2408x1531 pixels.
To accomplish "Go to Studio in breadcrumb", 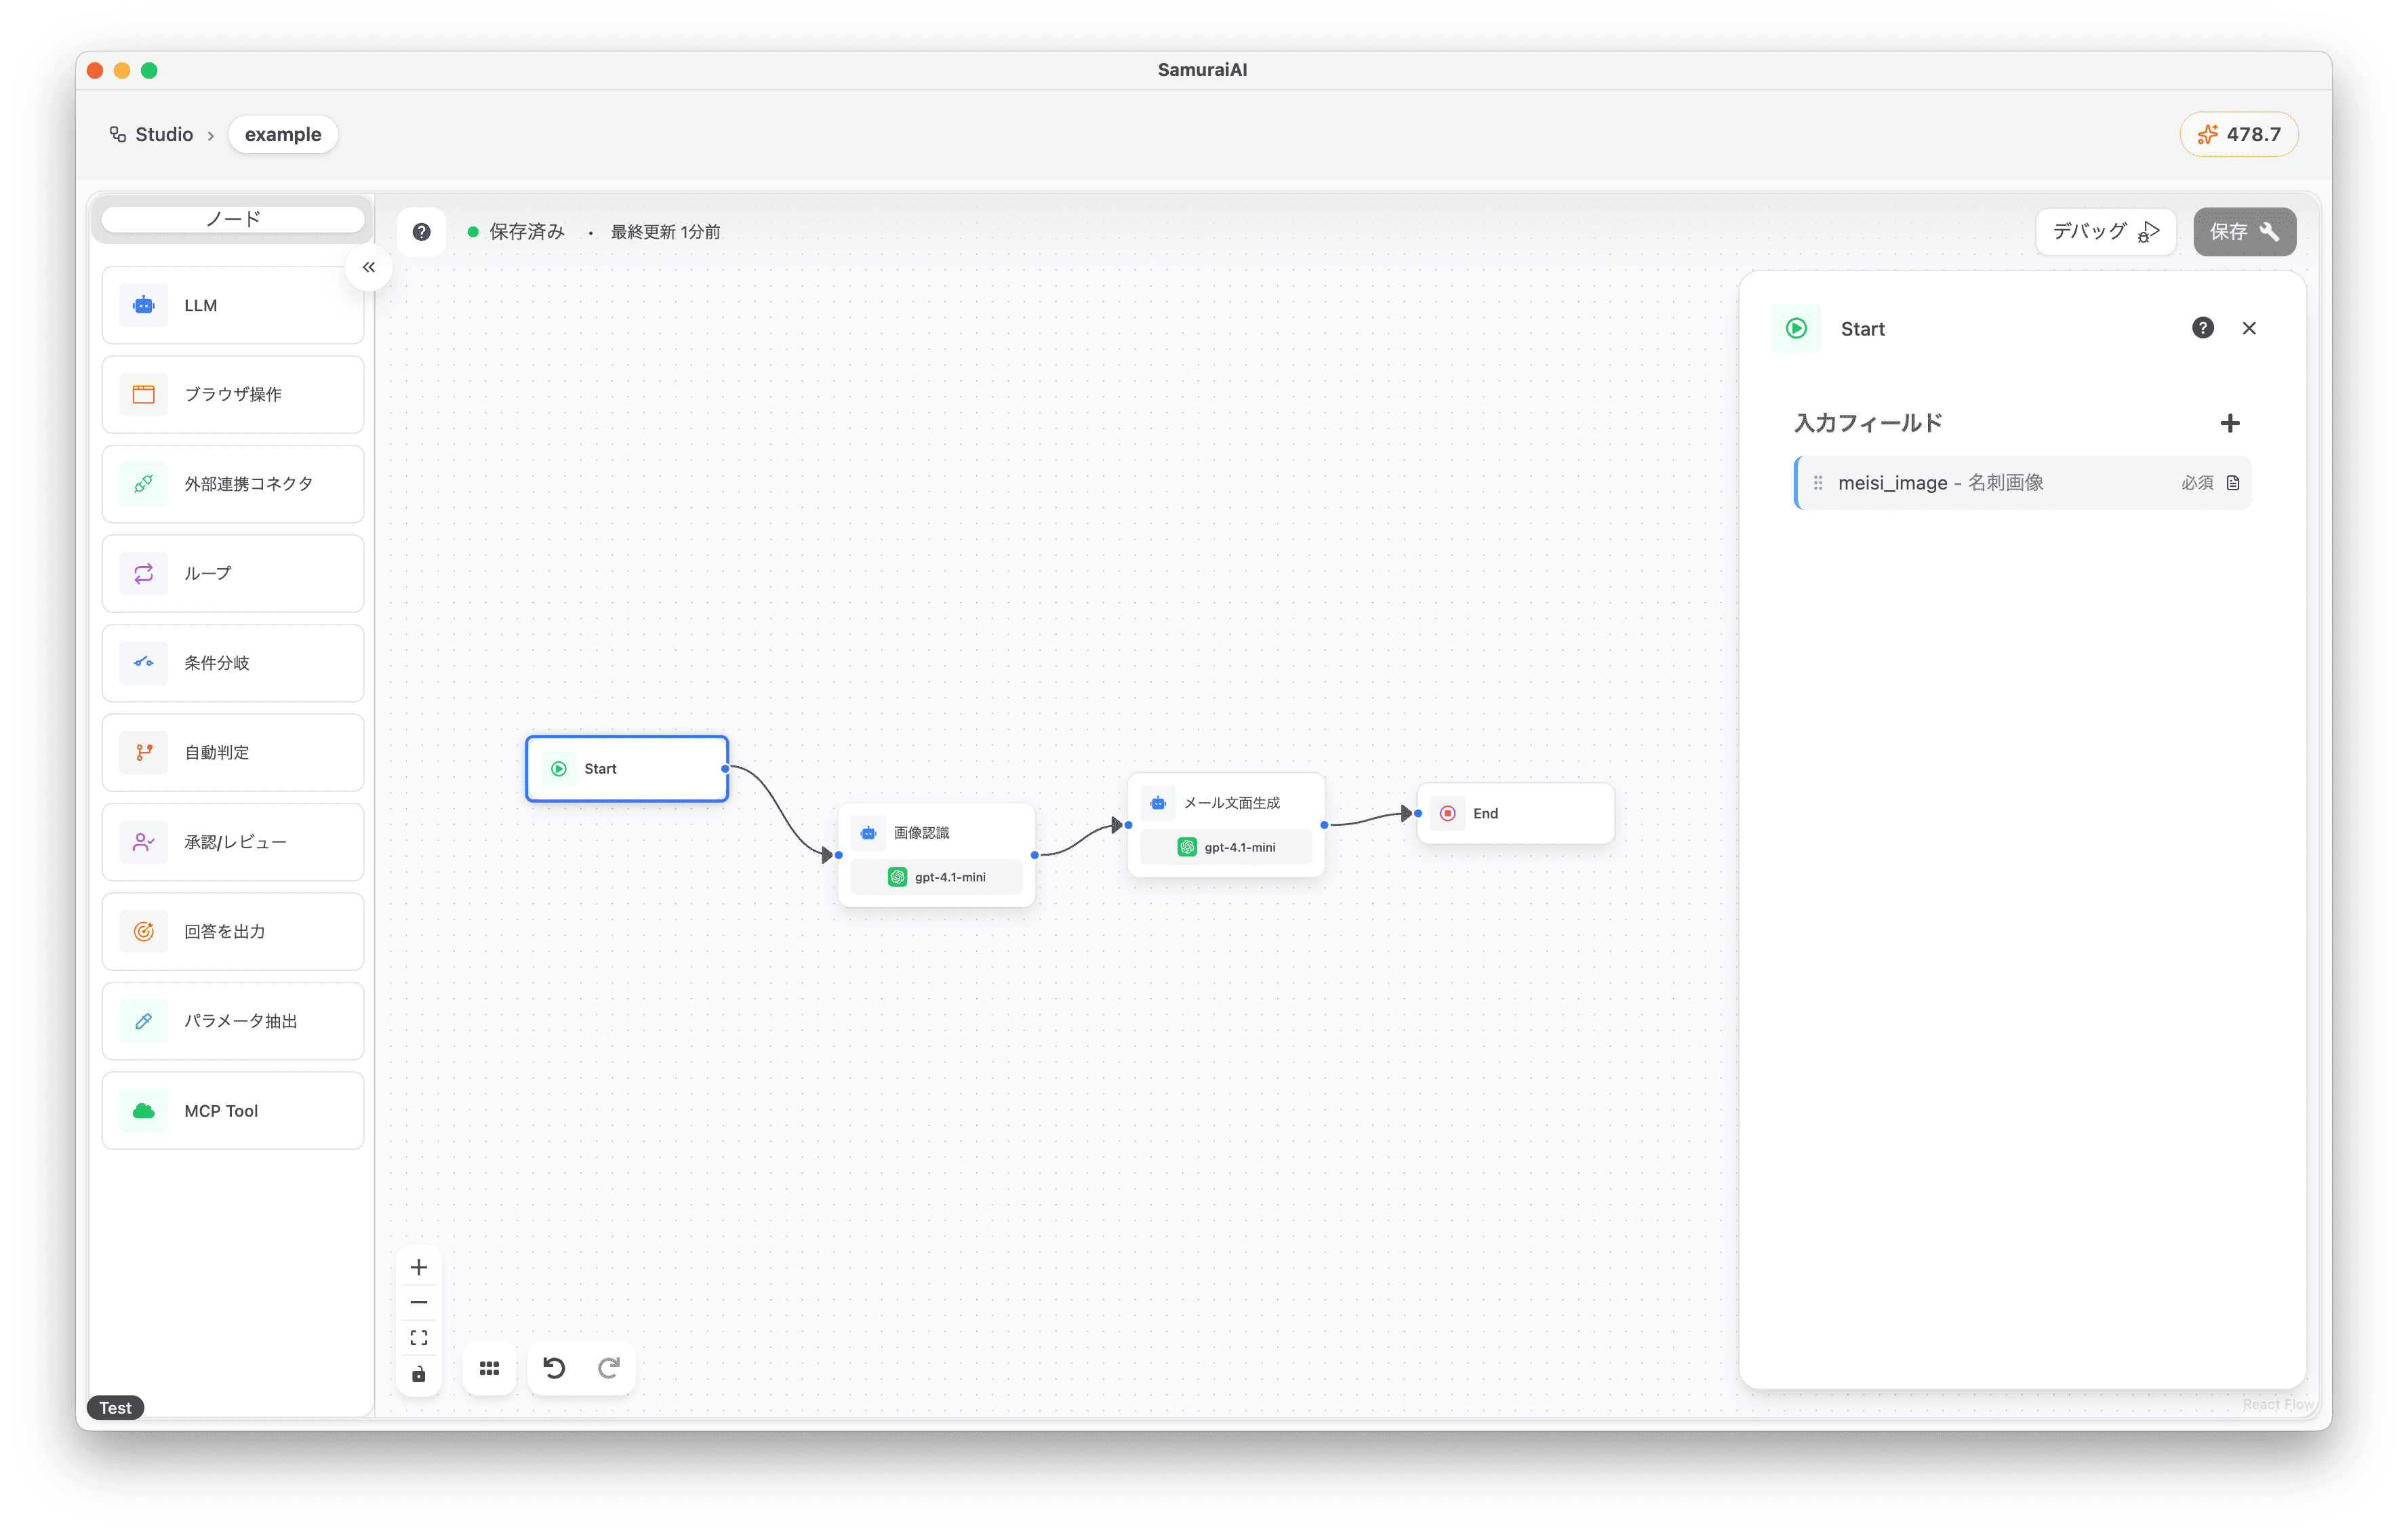I will pyautogui.click(x=163, y=134).
